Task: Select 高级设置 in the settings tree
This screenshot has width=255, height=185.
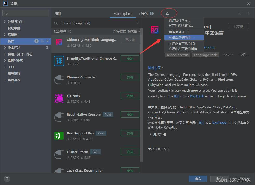Action: coord(14,74)
